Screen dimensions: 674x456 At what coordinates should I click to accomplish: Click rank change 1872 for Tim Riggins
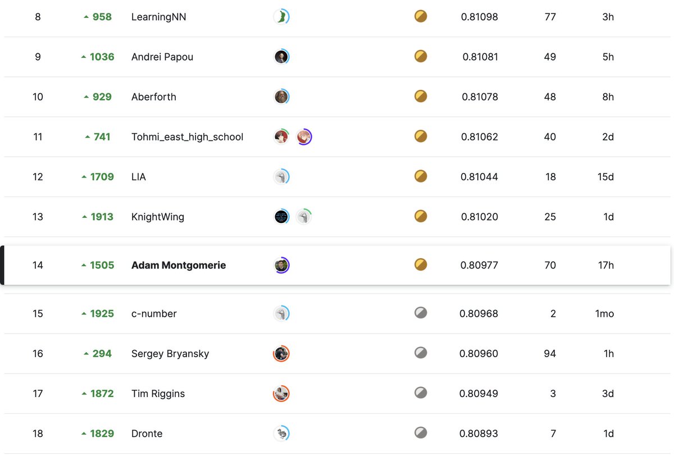point(97,394)
